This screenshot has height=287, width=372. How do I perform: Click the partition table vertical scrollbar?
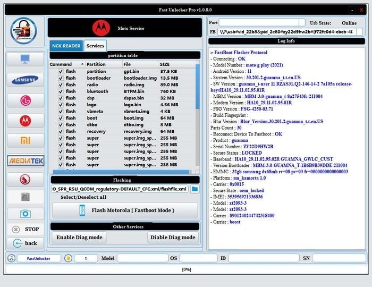198,117
